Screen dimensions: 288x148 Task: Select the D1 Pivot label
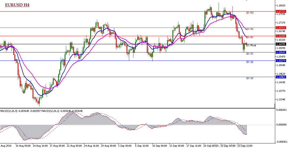click(251, 45)
